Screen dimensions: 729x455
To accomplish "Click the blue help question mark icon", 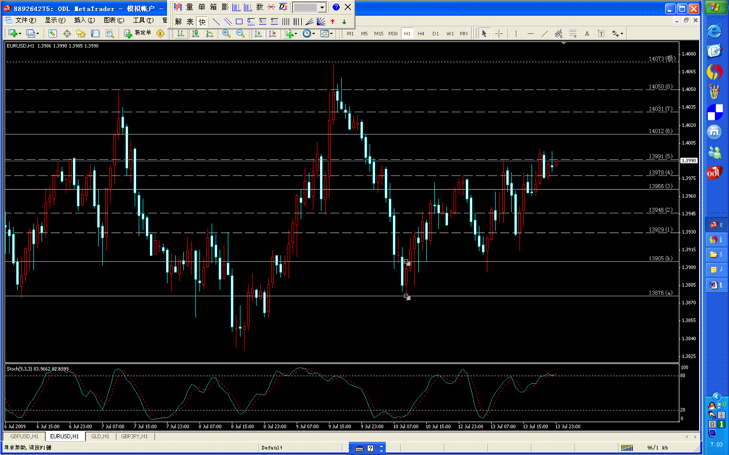I will 336,7.
